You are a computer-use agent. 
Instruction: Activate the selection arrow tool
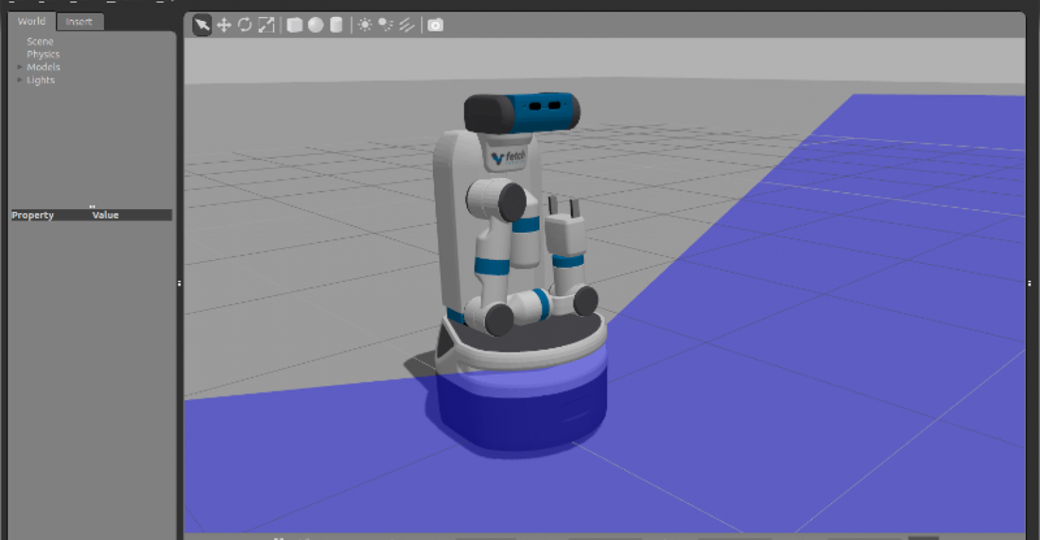(x=202, y=25)
